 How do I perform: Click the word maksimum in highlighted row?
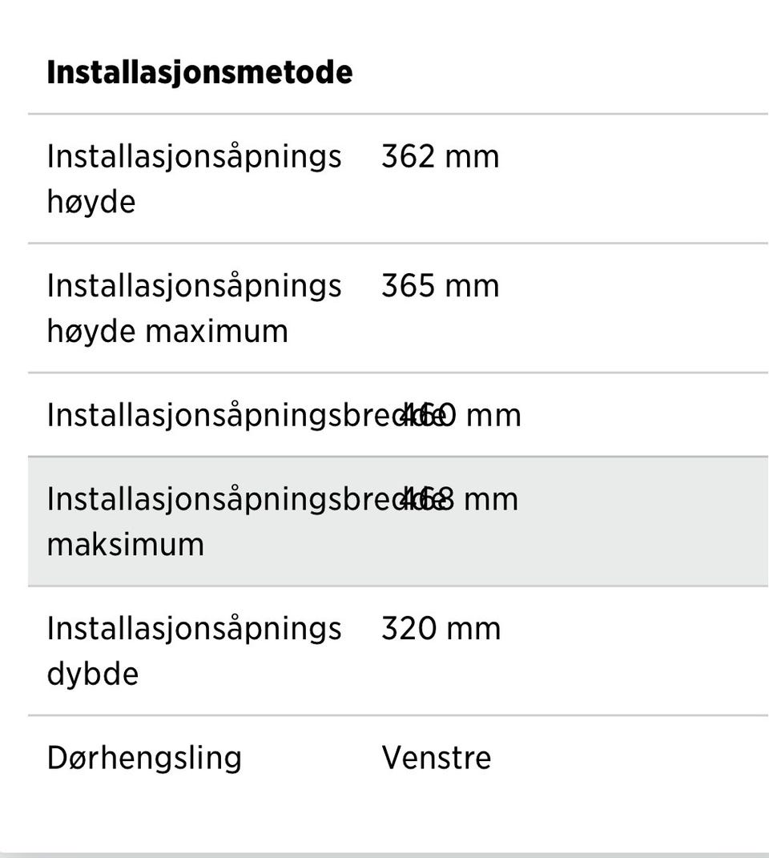(125, 545)
